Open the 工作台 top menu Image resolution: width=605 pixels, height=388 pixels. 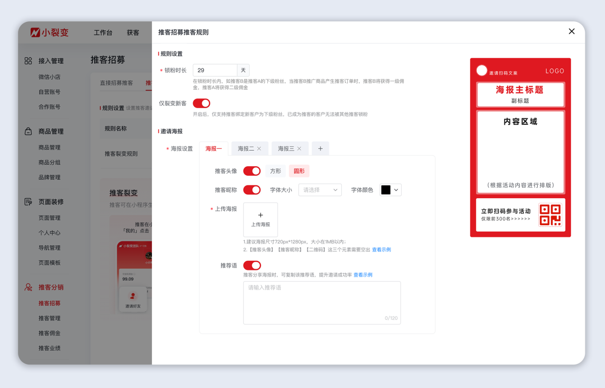tap(103, 33)
